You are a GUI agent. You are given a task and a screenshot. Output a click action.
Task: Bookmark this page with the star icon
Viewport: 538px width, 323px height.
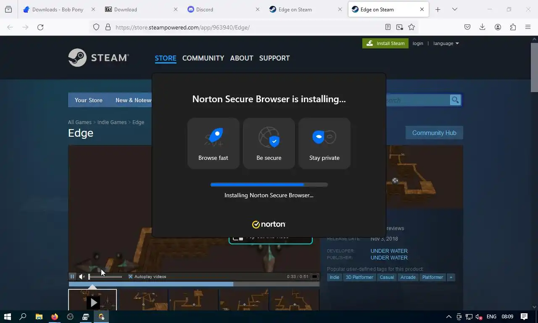[411, 27]
